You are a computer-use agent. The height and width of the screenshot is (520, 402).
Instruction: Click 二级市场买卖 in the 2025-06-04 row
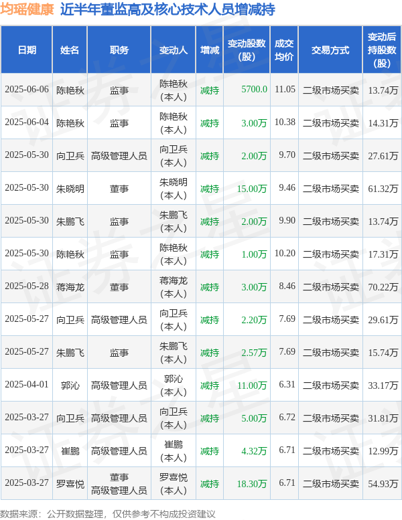click(x=330, y=123)
